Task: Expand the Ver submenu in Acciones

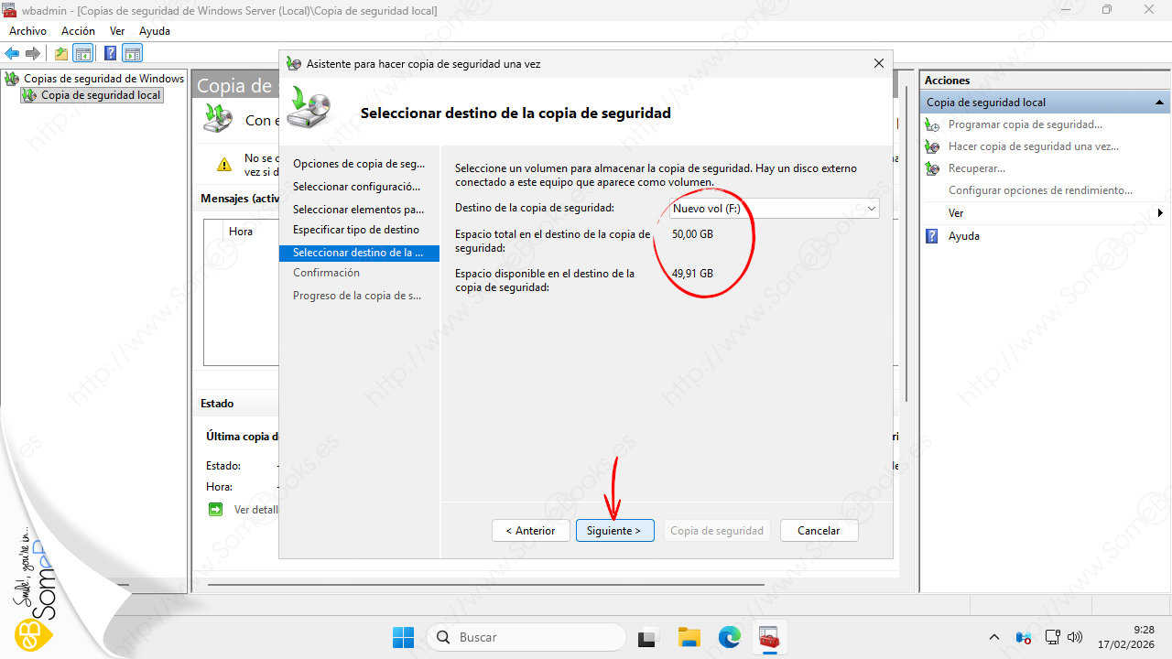Action: 1160,213
